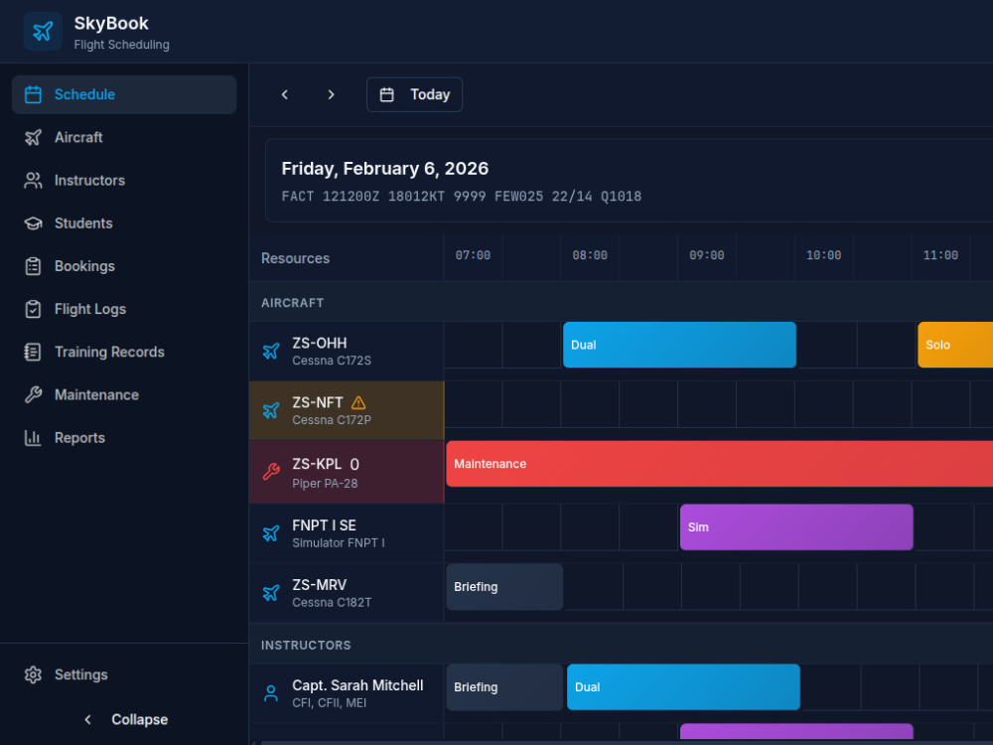993x745 pixels.
Task: Open the Aircraft page
Action: pos(124,137)
